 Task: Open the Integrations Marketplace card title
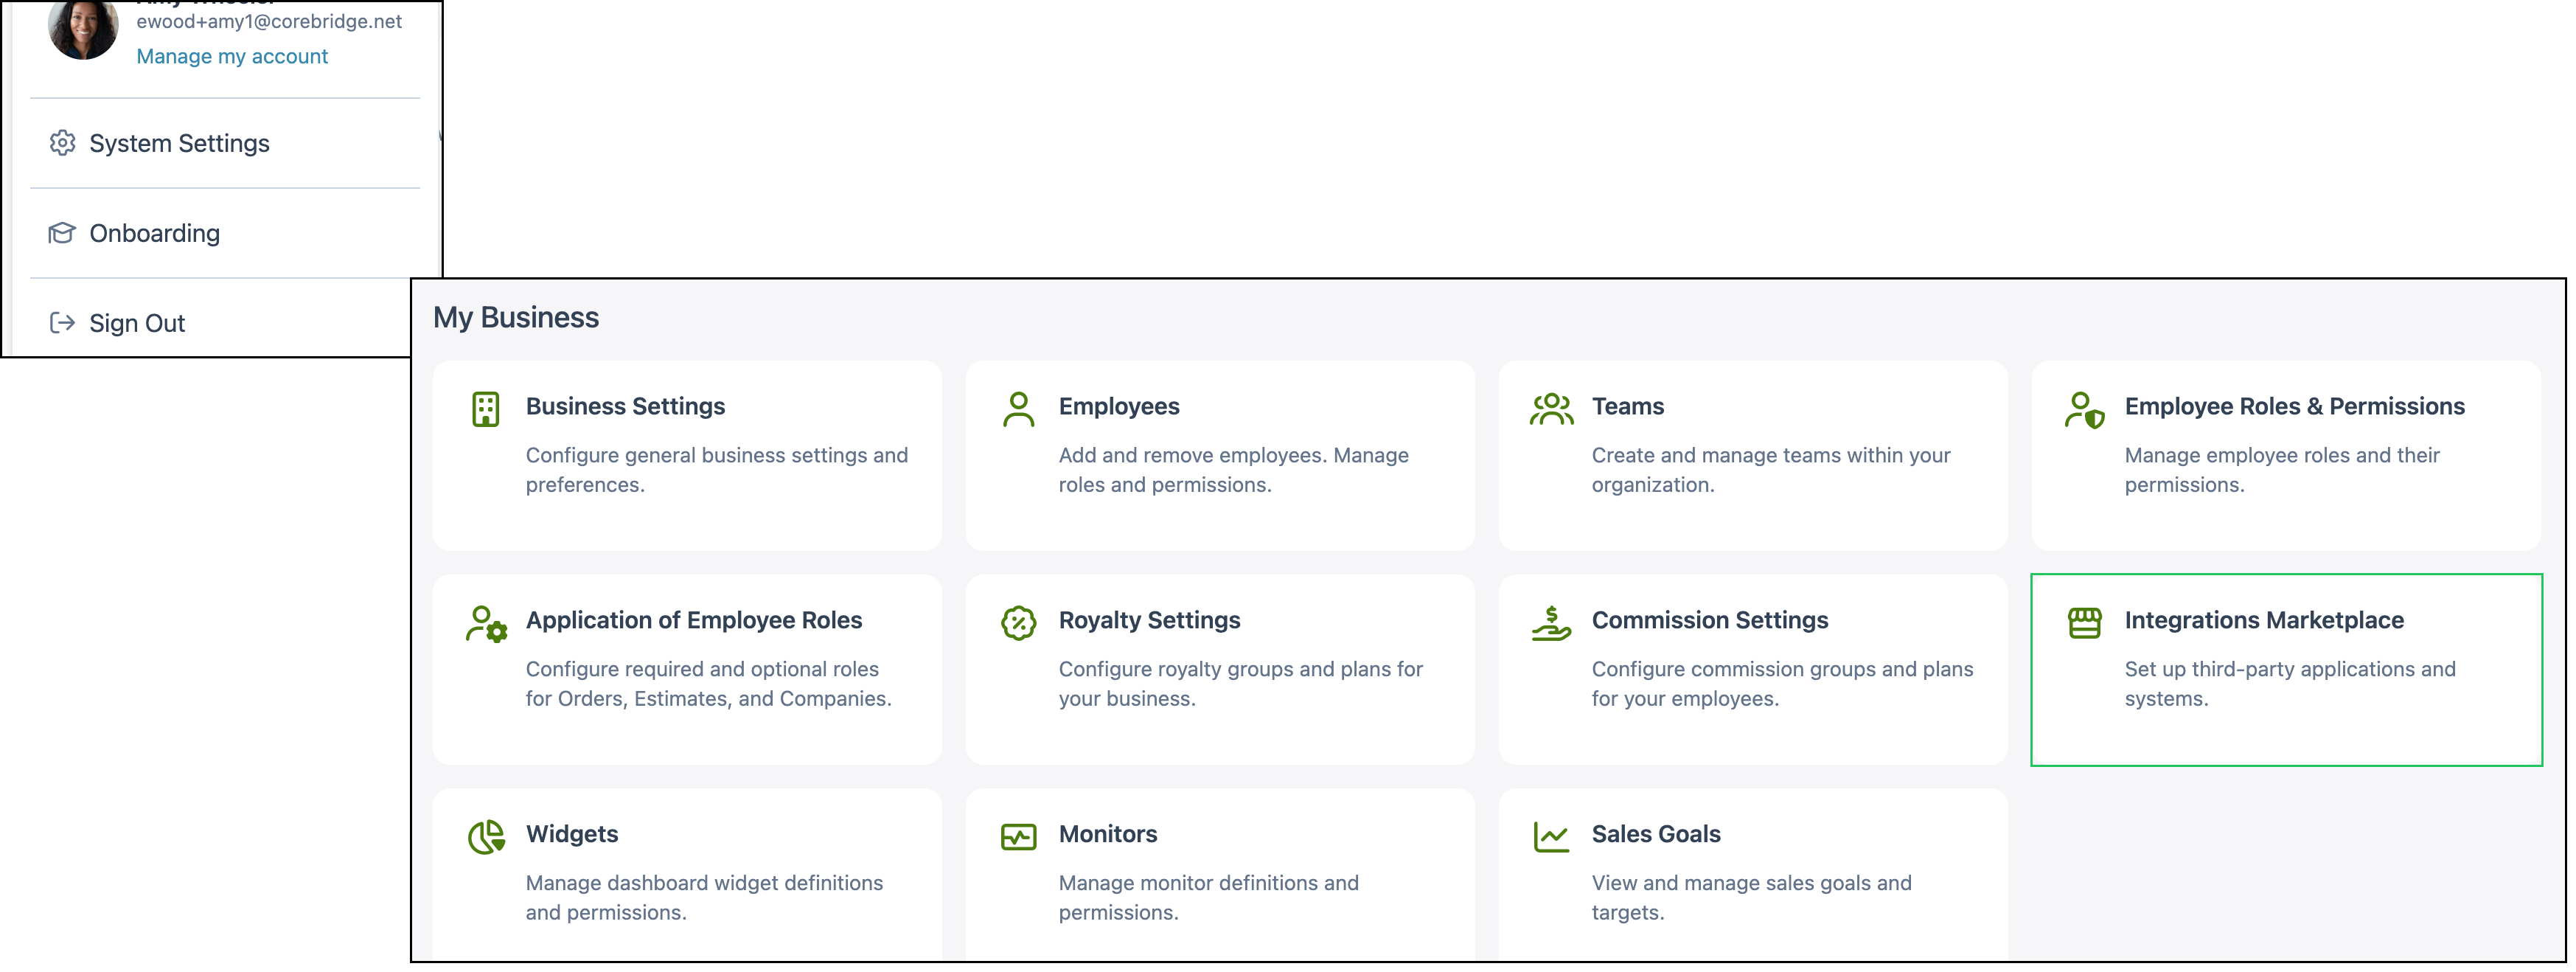pos(2264,620)
